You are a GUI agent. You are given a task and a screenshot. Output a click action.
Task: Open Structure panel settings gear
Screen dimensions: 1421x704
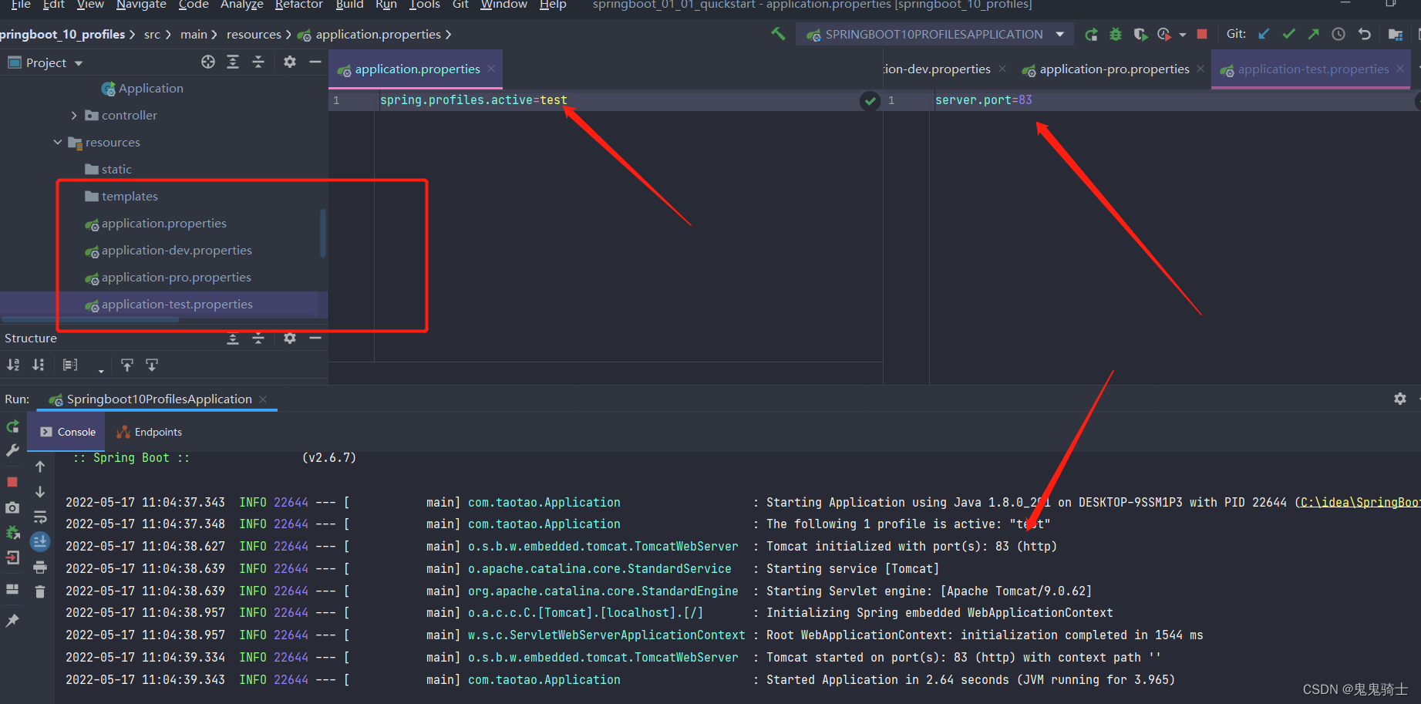[x=290, y=338]
